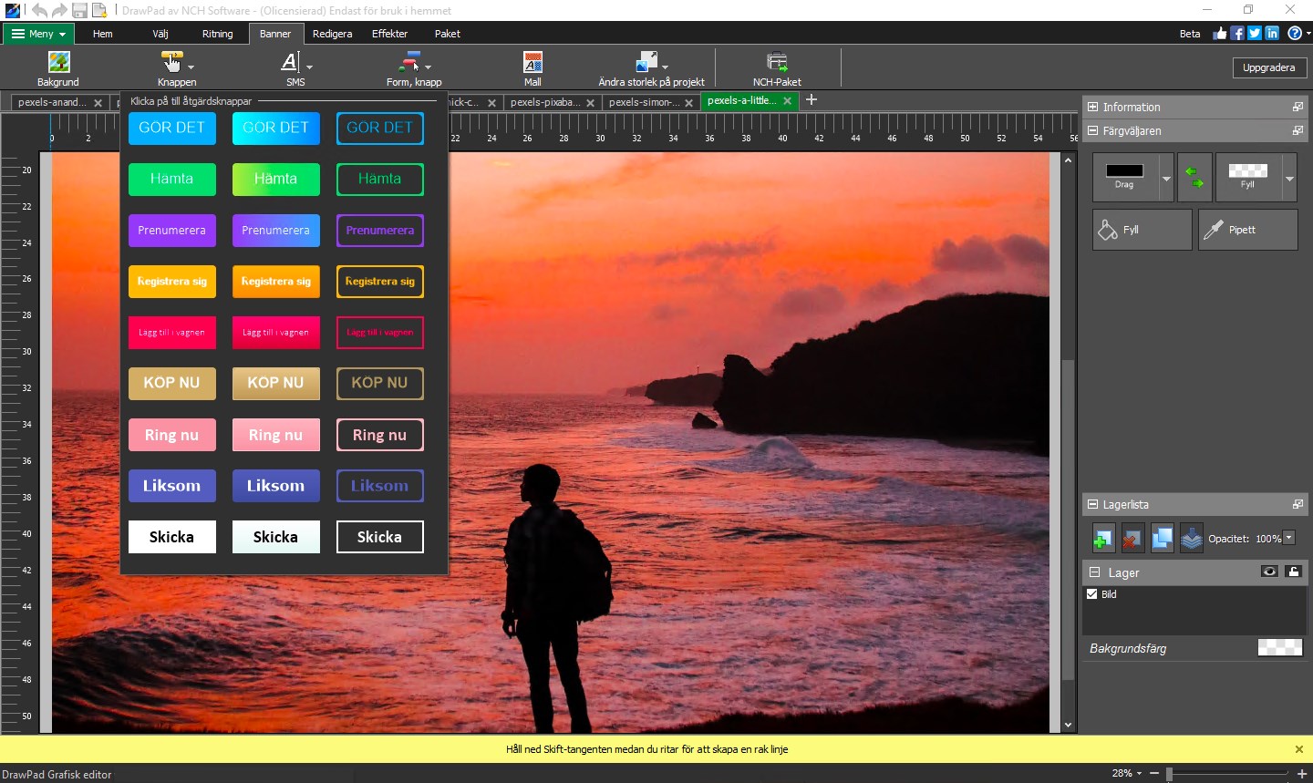The image size is (1313, 783).
Task: Select the Pipett eyedropper tool
Action: (1248, 230)
